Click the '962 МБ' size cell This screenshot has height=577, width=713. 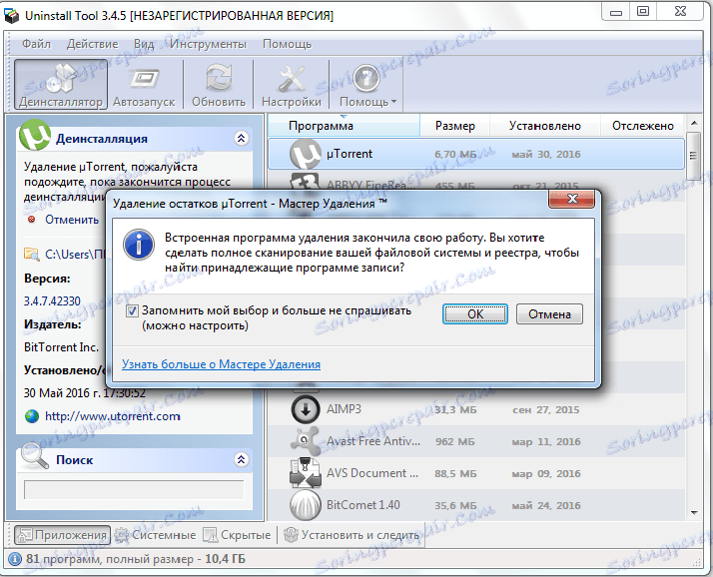point(454,441)
